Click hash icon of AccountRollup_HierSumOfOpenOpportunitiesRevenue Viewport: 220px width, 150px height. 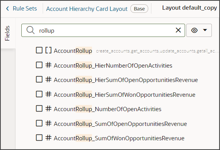(x=48, y=79)
